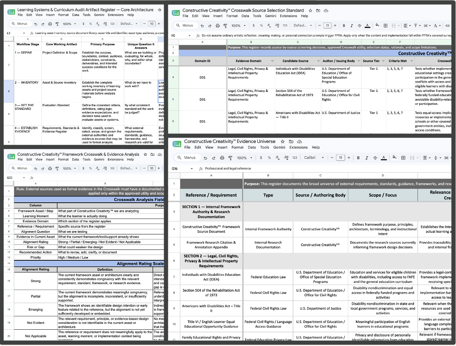Open text color picker in Source Selection Standard
This screenshot has width=456, height=346.
coord(368,25)
